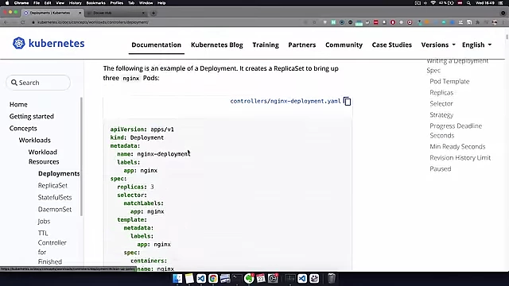Image resolution: width=509 pixels, height=286 pixels.
Task: Open Chrome's Bookmarks menu
Action: (95, 3)
